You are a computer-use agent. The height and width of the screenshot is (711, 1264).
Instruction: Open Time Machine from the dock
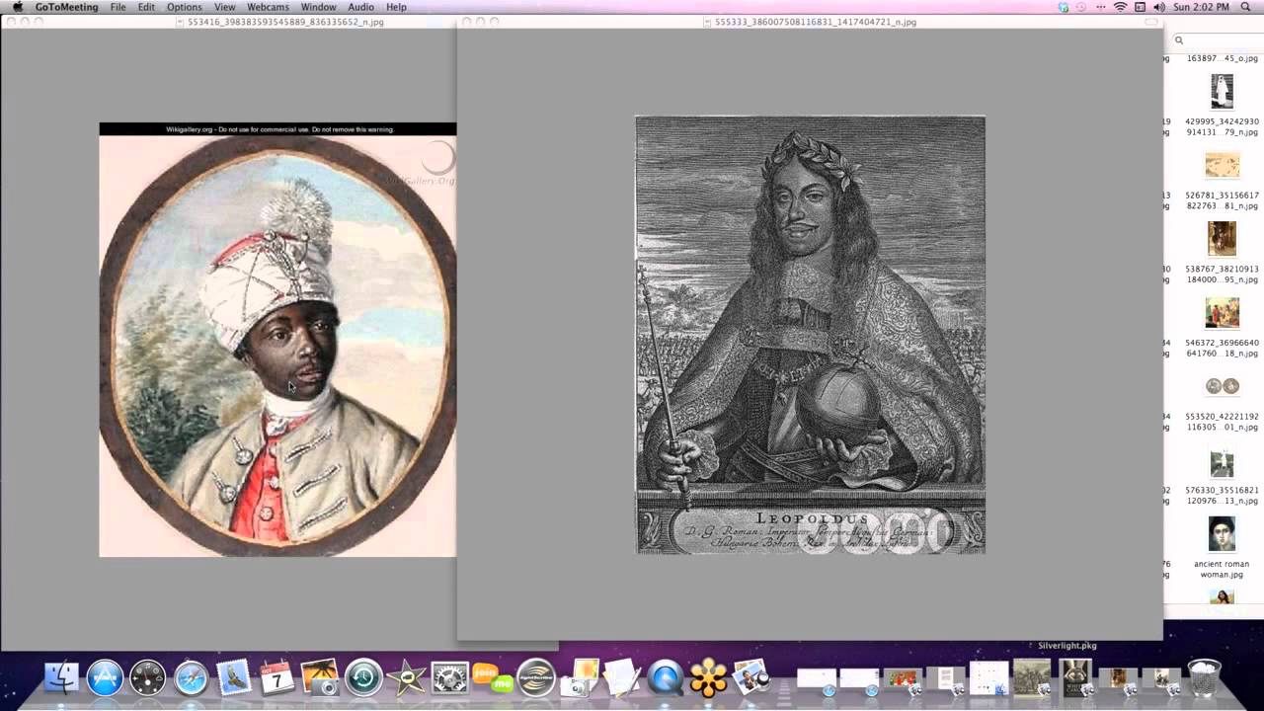pos(363,677)
